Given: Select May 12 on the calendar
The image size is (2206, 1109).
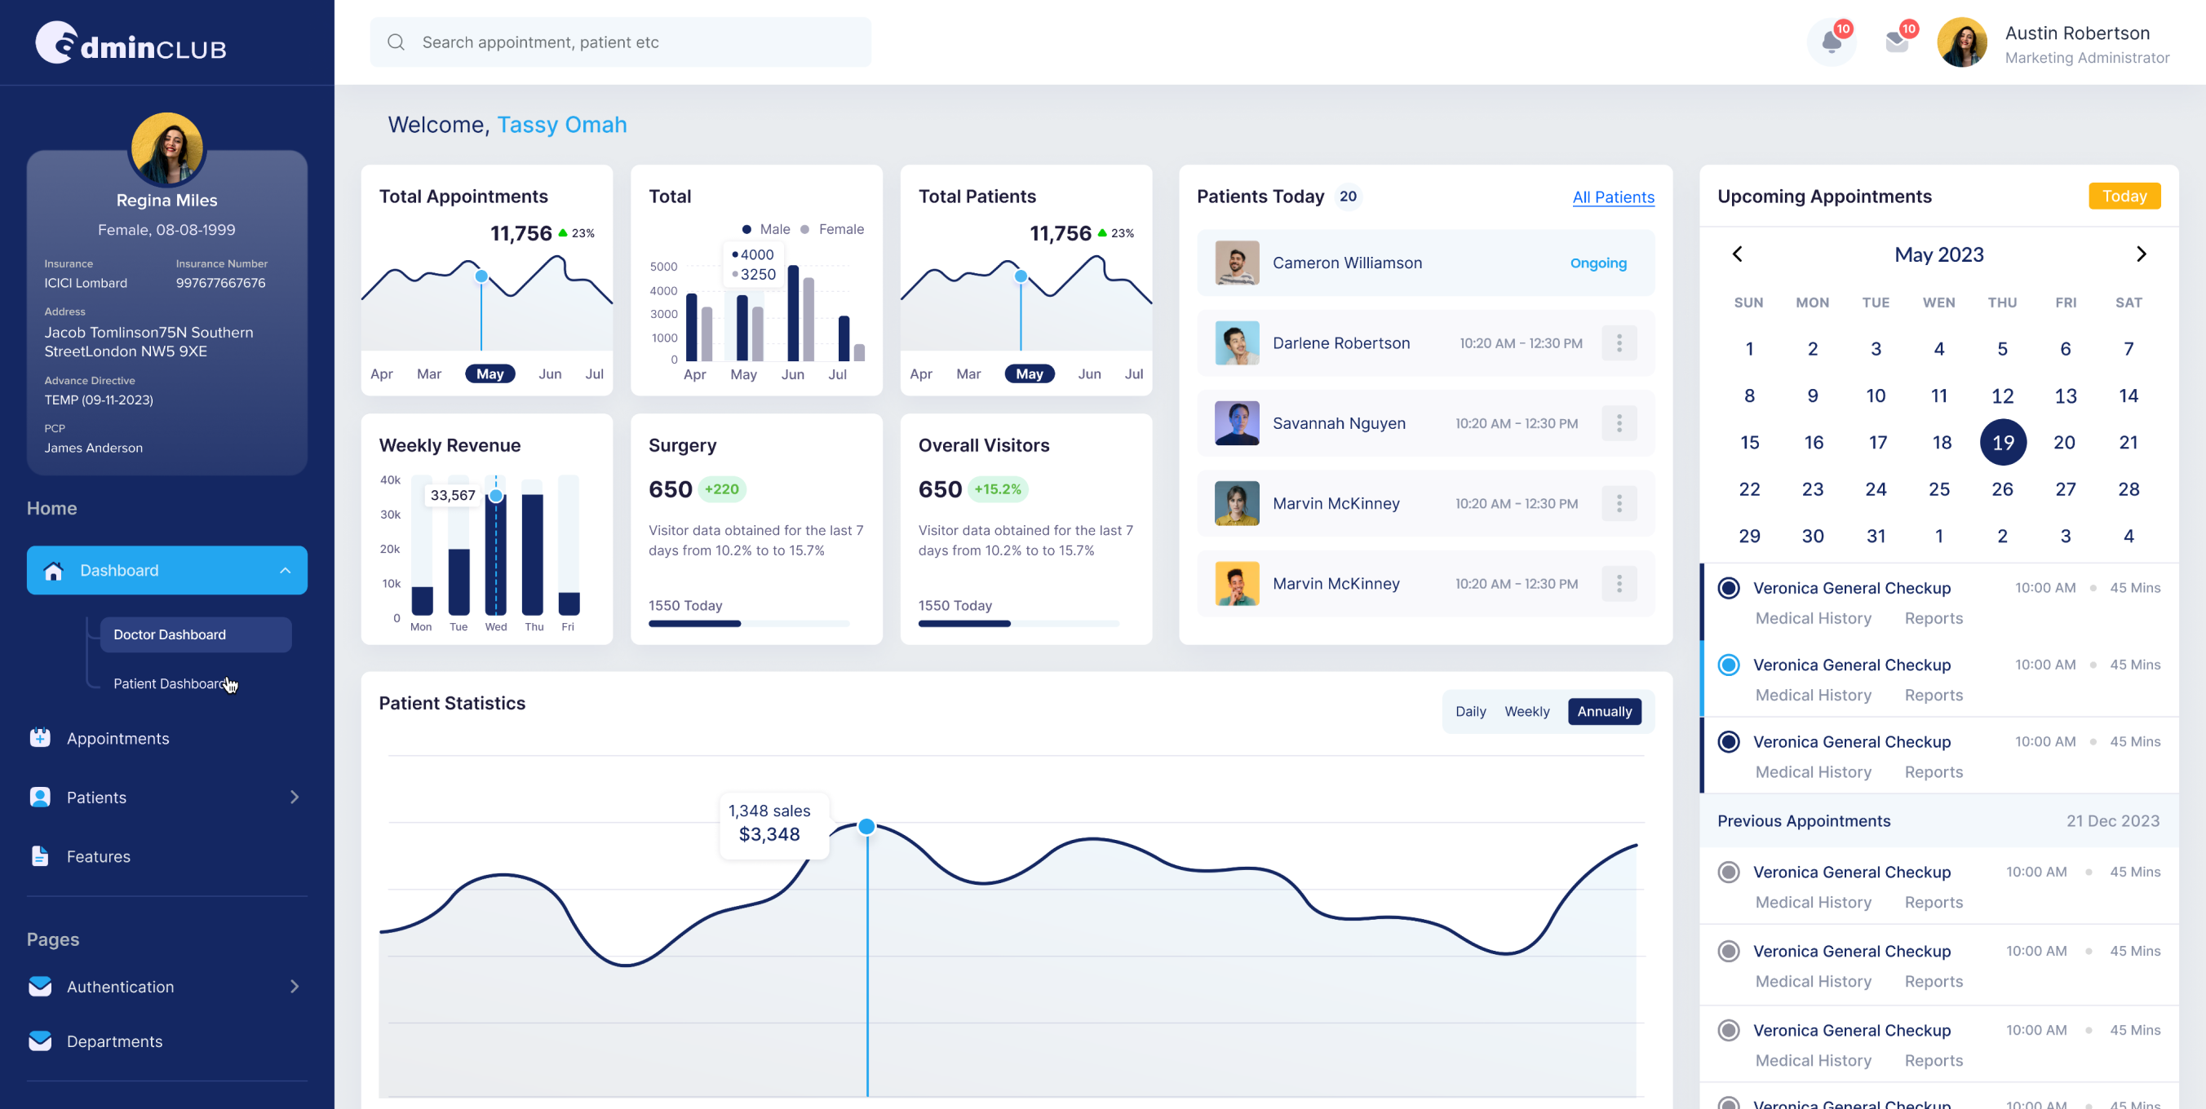Looking at the screenshot, I should tap(2002, 395).
